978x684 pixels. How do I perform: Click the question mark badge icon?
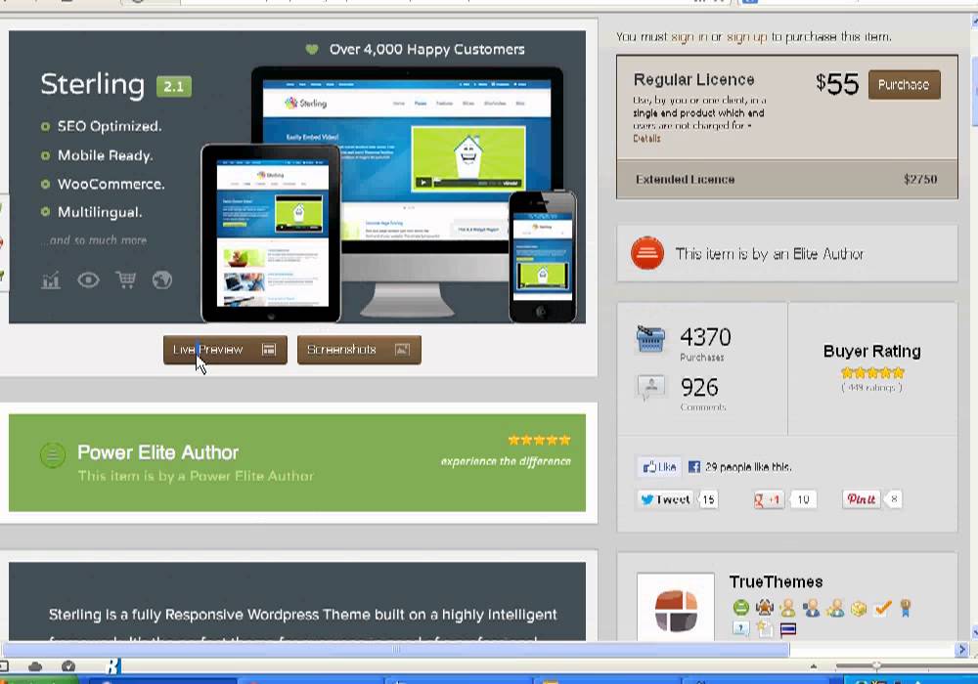(x=740, y=628)
